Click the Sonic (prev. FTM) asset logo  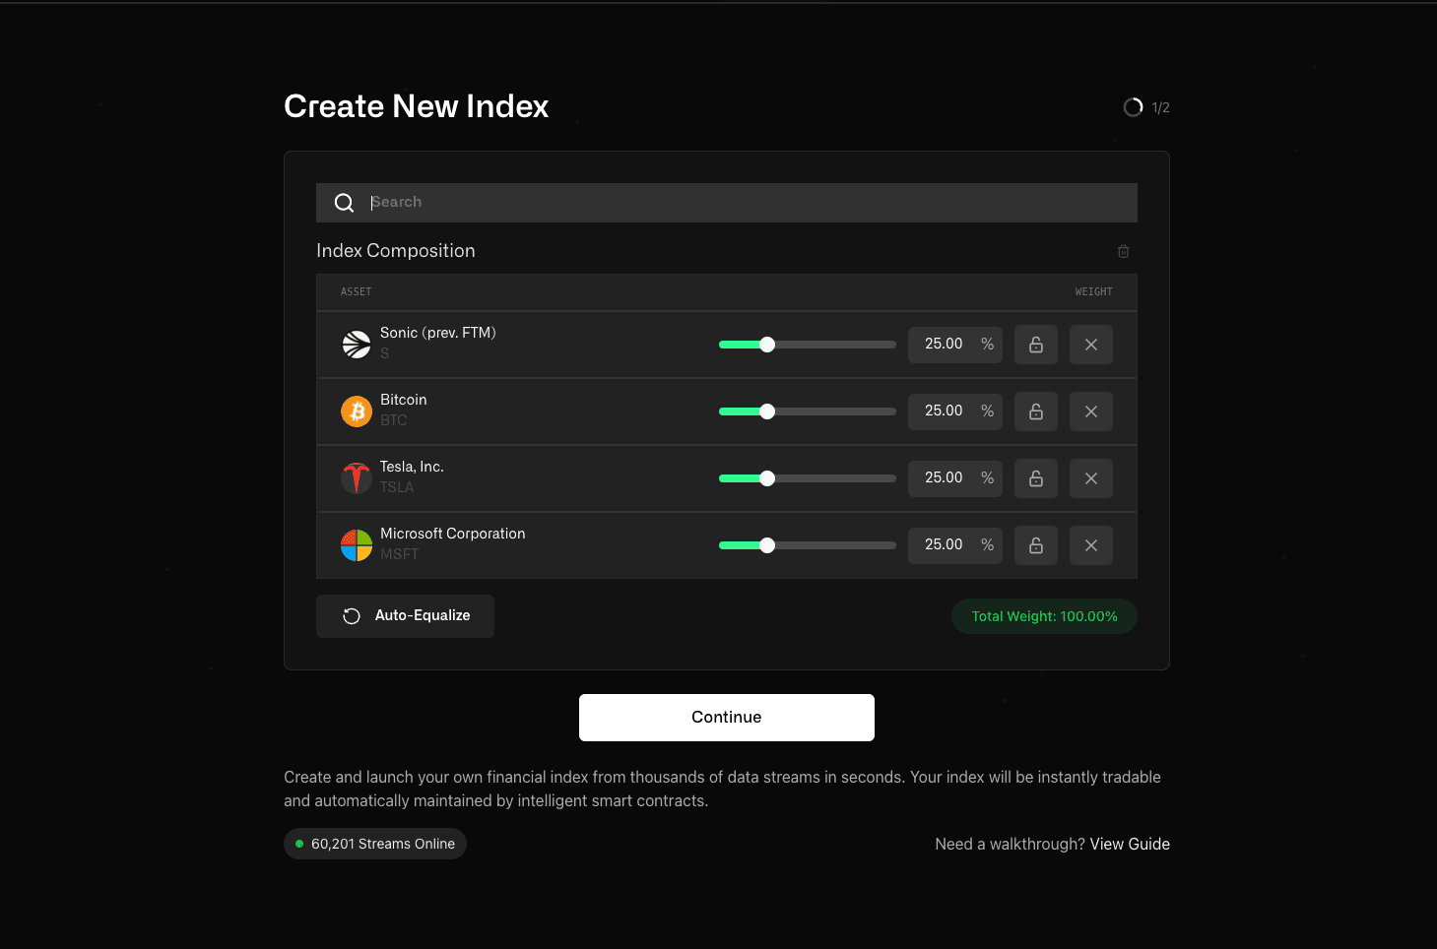pos(357,344)
